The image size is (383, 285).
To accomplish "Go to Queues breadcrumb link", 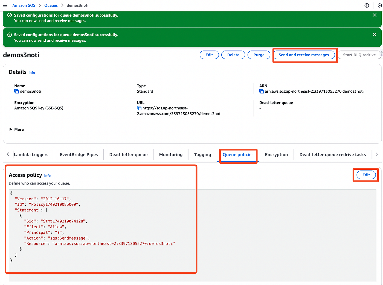I will click(x=51, y=5).
